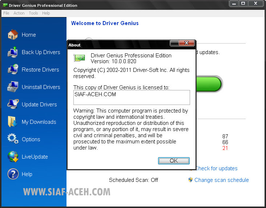Screen dimensions: 266x208
Task: Select the Options sidebar label
Action: pyautogui.click(x=31, y=139)
